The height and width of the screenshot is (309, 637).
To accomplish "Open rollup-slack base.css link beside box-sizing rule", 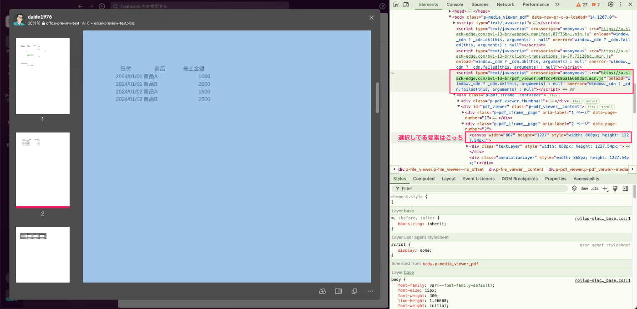I will tap(602, 218).
